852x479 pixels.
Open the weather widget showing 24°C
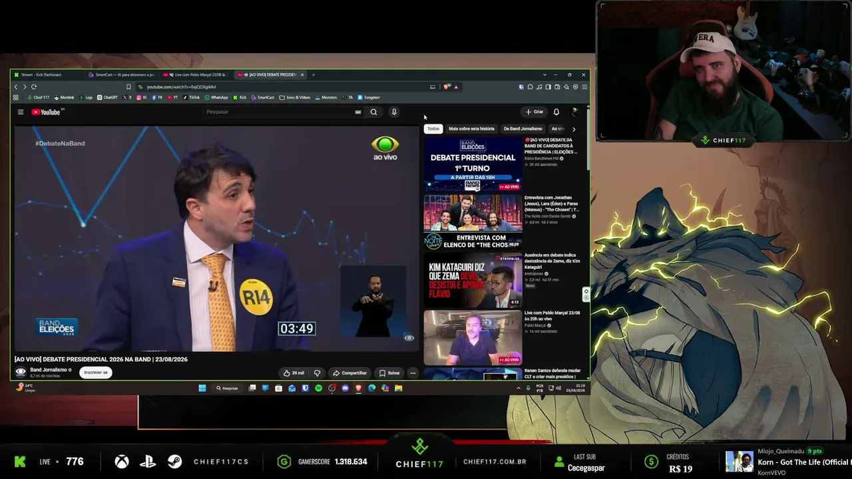27,388
